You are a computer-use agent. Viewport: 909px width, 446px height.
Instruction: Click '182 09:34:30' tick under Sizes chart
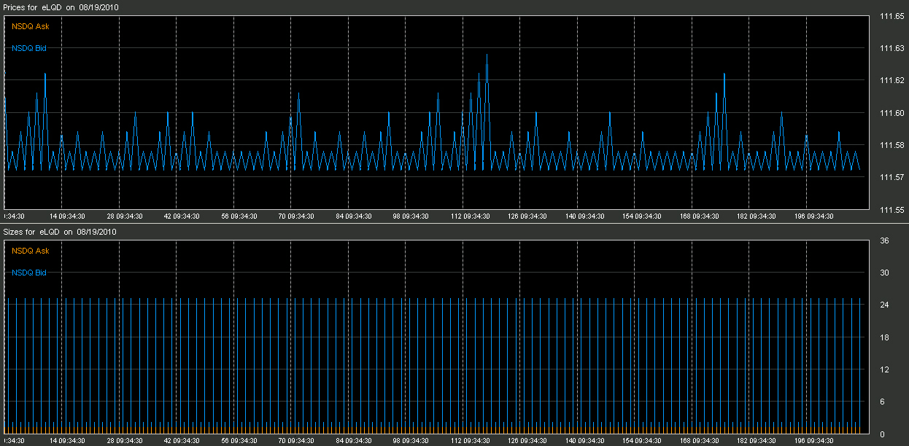pos(757,441)
